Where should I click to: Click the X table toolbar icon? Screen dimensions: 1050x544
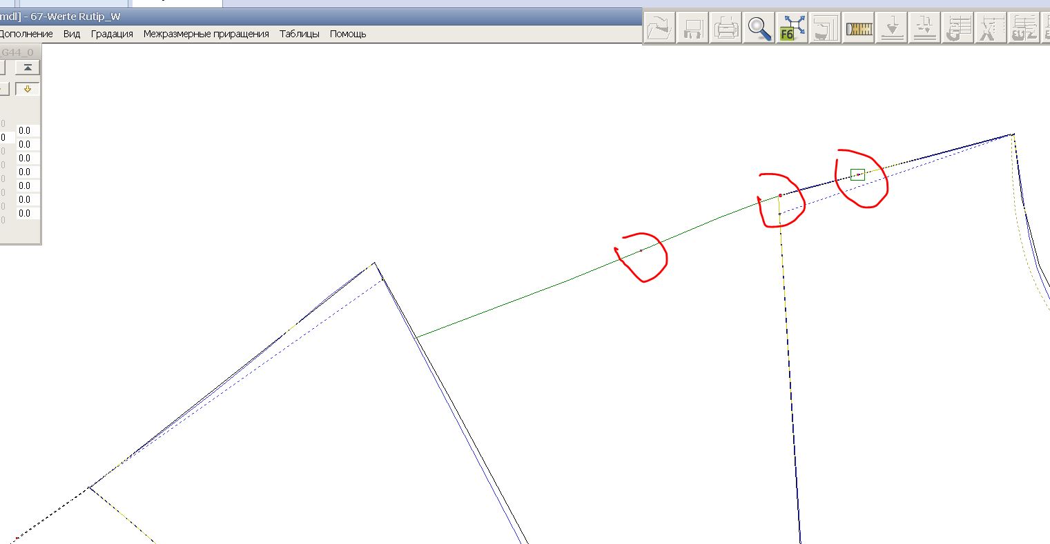click(x=991, y=29)
